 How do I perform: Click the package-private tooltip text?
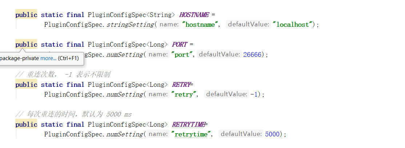pos(19,58)
